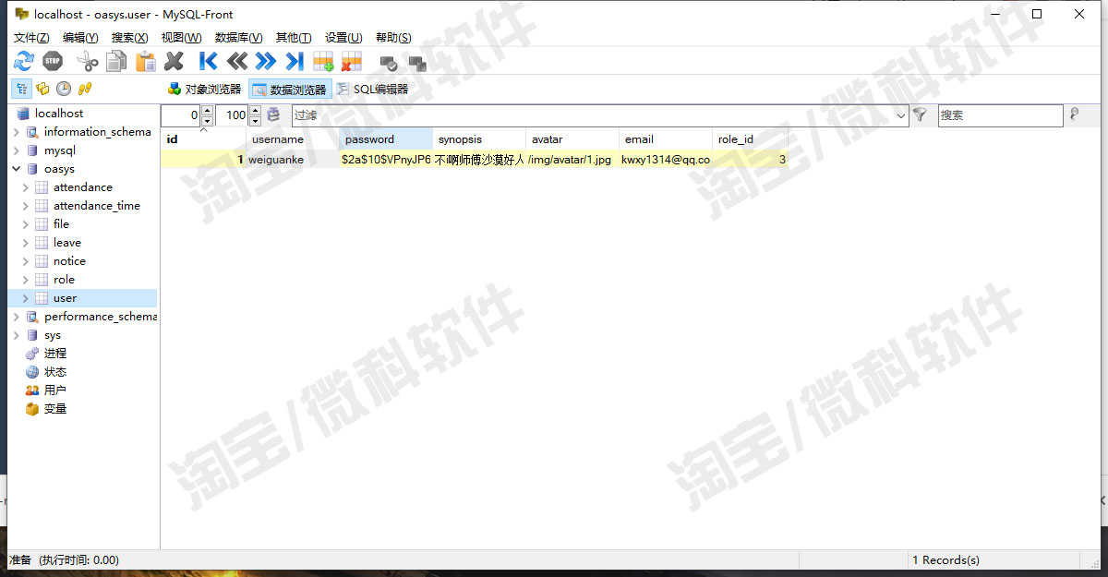Screen dimensions: 1108x577
Task: Click the cancel record edit icon
Action: [x=417, y=63]
